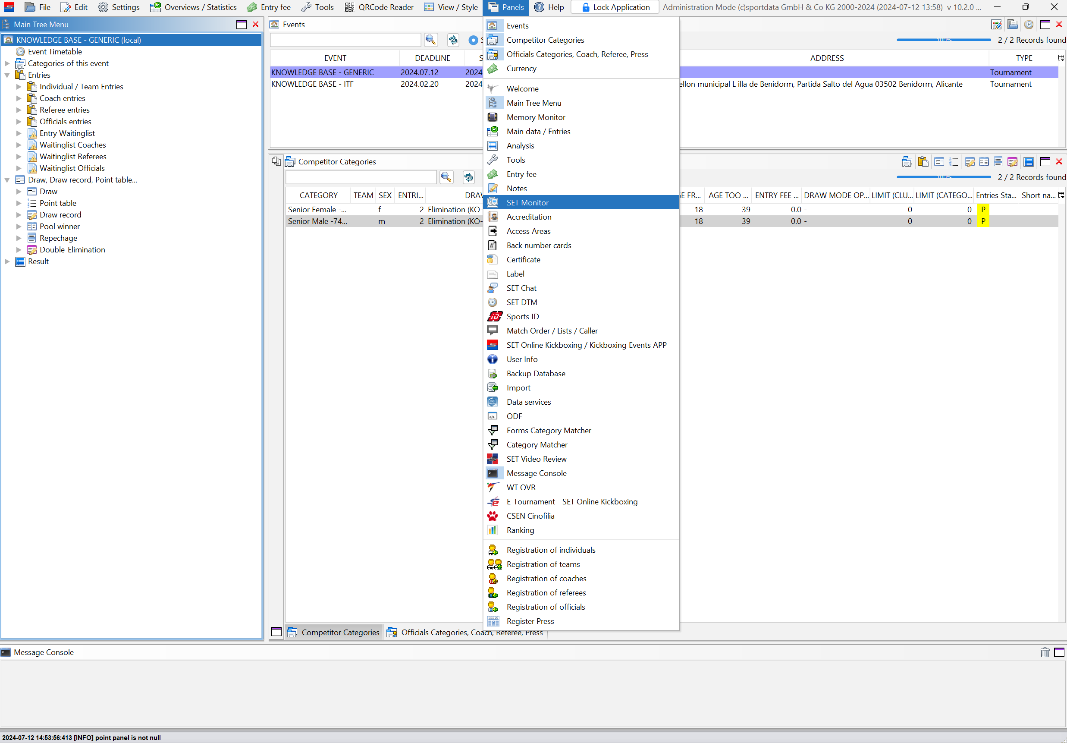
Task: Click the edit-table pencil icon in Events toolbar
Action: pos(996,25)
